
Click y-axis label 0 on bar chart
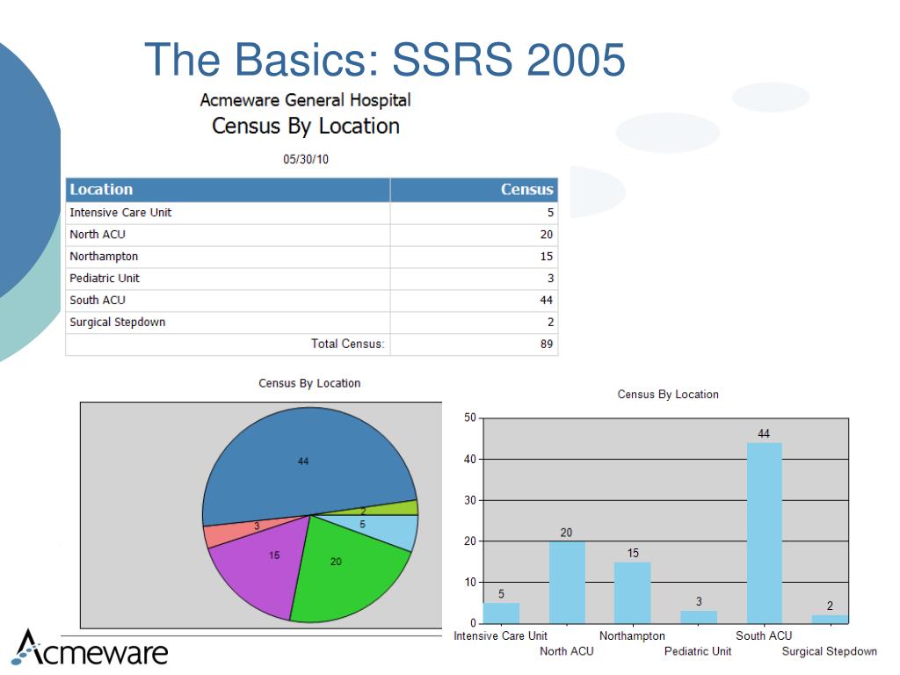pyautogui.click(x=474, y=623)
